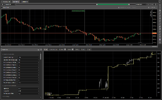162x100 pixels.
Task: Open the Use Only Pre-Trained Data dropdown
Action: 29,60
